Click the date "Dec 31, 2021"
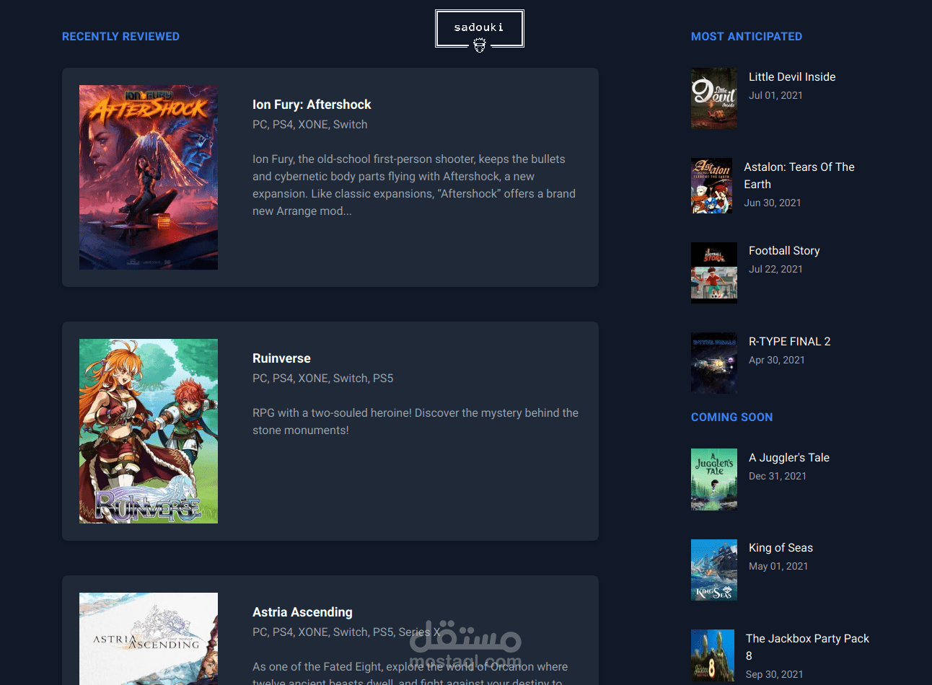Viewport: 932px width, 685px height. 778,476
